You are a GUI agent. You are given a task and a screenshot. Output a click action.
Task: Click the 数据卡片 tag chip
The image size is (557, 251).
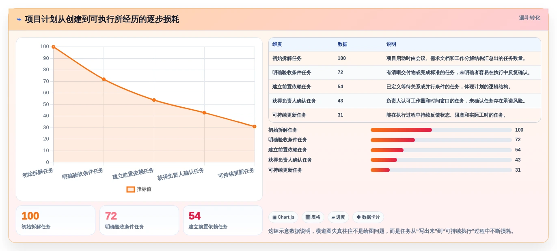[368, 217]
